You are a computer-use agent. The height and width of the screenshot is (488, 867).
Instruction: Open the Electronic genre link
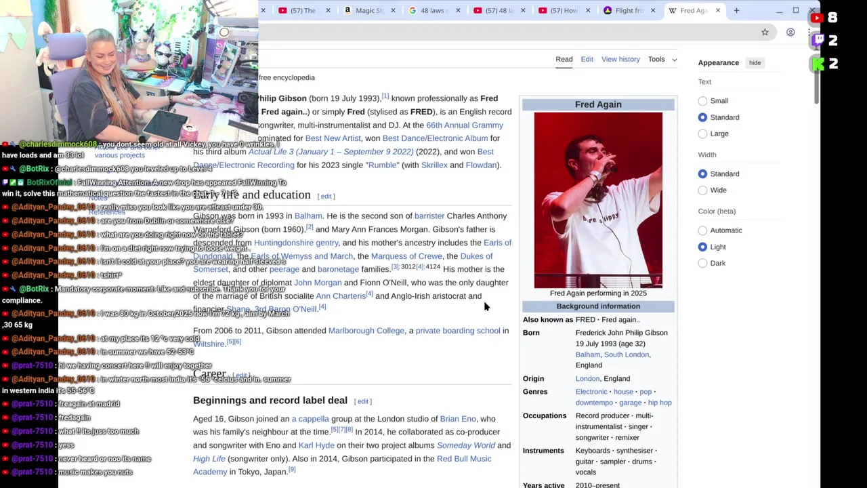pos(591,392)
